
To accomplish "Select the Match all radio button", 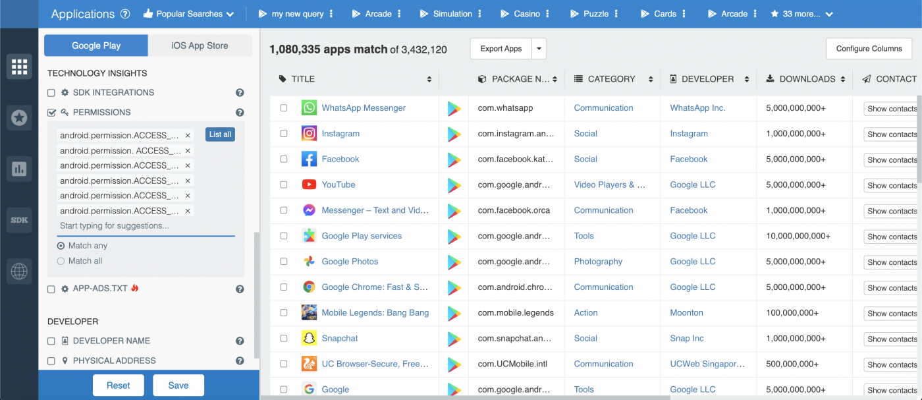I will [61, 261].
